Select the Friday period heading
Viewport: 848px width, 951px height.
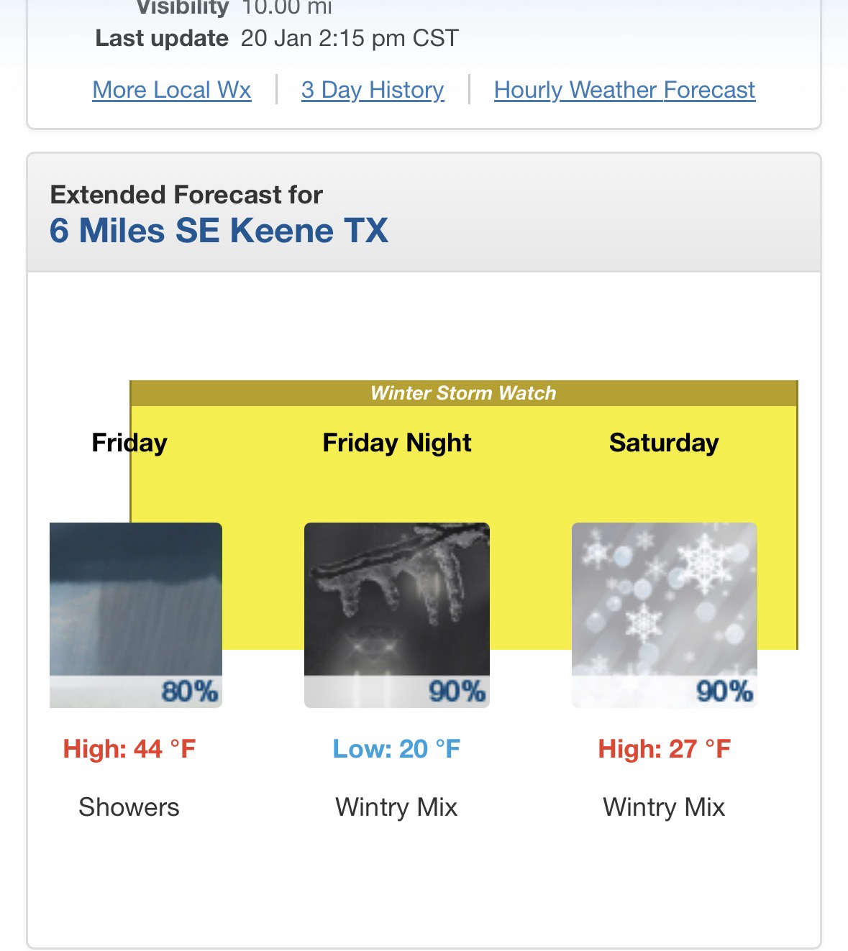point(129,443)
